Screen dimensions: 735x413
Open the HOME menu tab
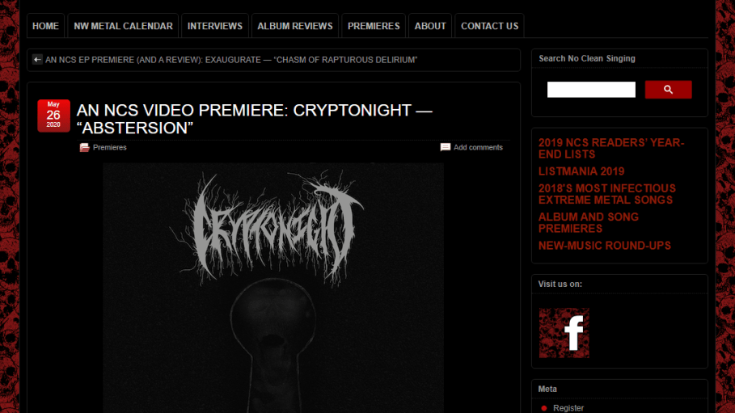pos(45,26)
